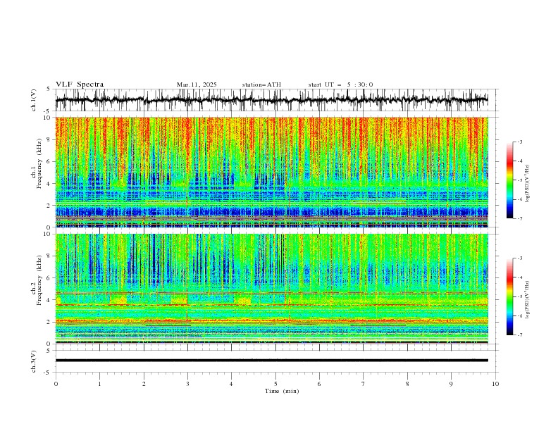The height and width of the screenshot is (431, 558).
Task: Click the ch.1 voltage waveform trace
Action: click(271, 100)
